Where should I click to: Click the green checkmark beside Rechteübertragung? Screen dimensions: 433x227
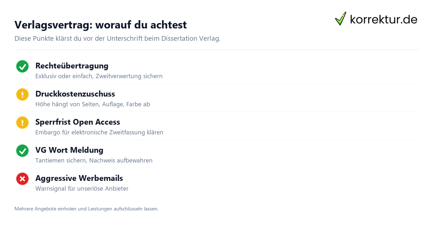[22, 66]
